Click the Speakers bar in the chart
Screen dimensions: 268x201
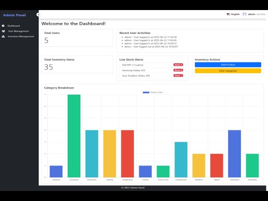[x=199, y=166]
